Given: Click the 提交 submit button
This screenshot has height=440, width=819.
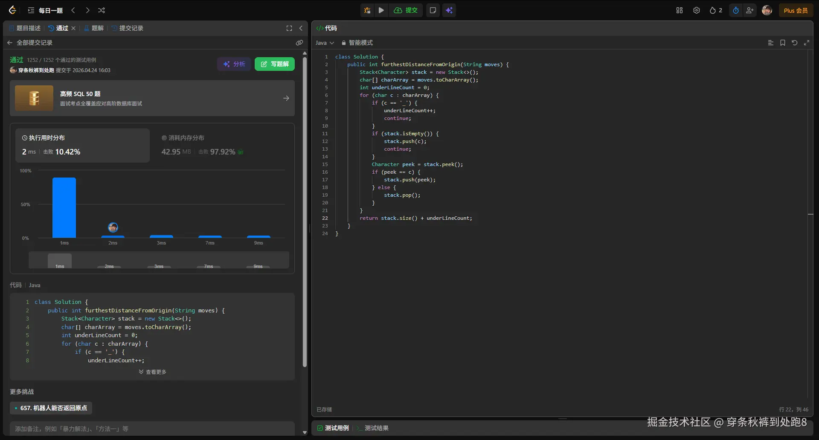Looking at the screenshot, I should [x=406, y=10].
